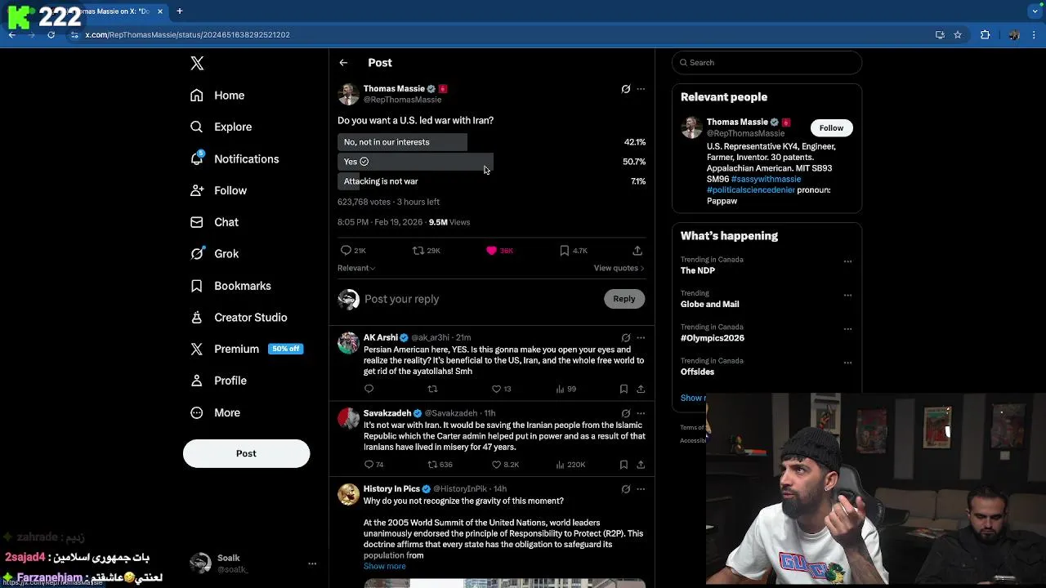Click the back arrow beside Post
The height and width of the screenshot is (588, 1046).
tap(343, 63)
